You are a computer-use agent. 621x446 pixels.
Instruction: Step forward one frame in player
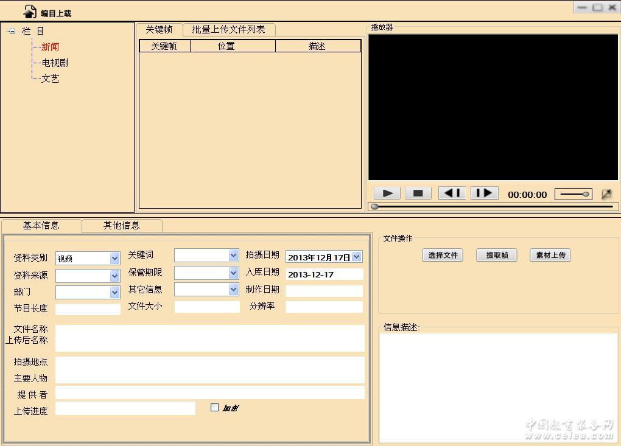coord(484,193)
